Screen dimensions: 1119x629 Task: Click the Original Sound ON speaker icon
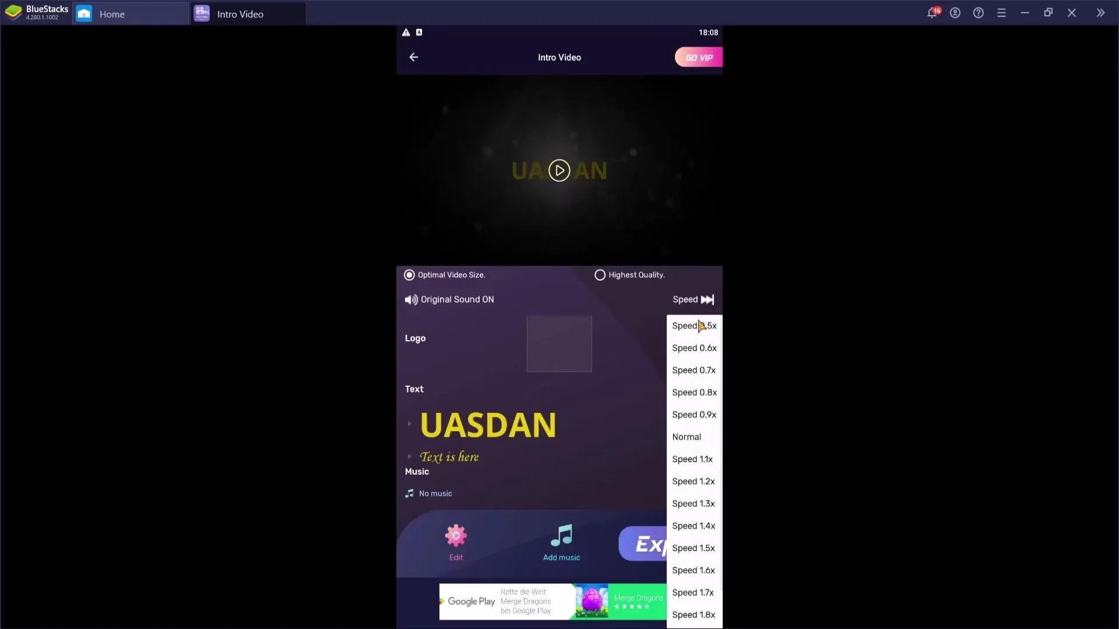pos(411,299)
